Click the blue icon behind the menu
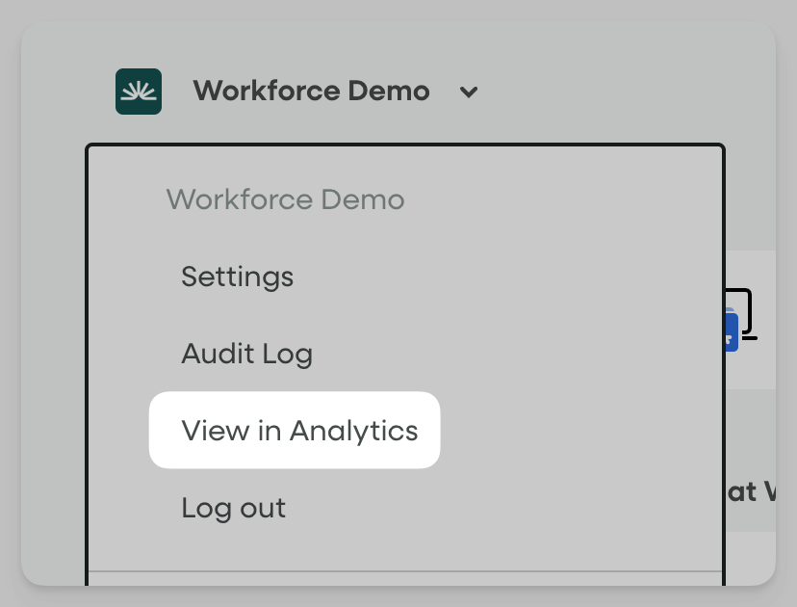The height and width of the screenshot is (607, 797). point(731,330)
